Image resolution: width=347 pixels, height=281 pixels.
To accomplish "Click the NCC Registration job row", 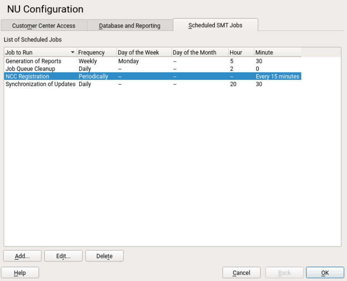I will [x=28, y=76].
